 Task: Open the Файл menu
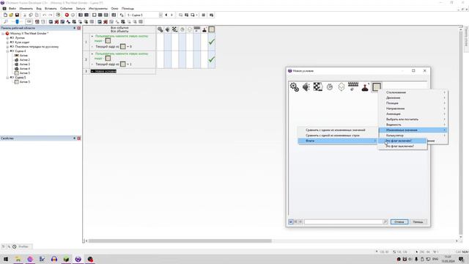12,9
